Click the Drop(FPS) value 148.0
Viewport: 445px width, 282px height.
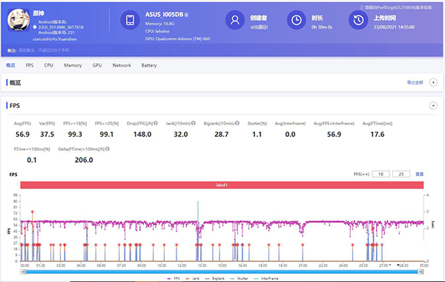[142, 134]
